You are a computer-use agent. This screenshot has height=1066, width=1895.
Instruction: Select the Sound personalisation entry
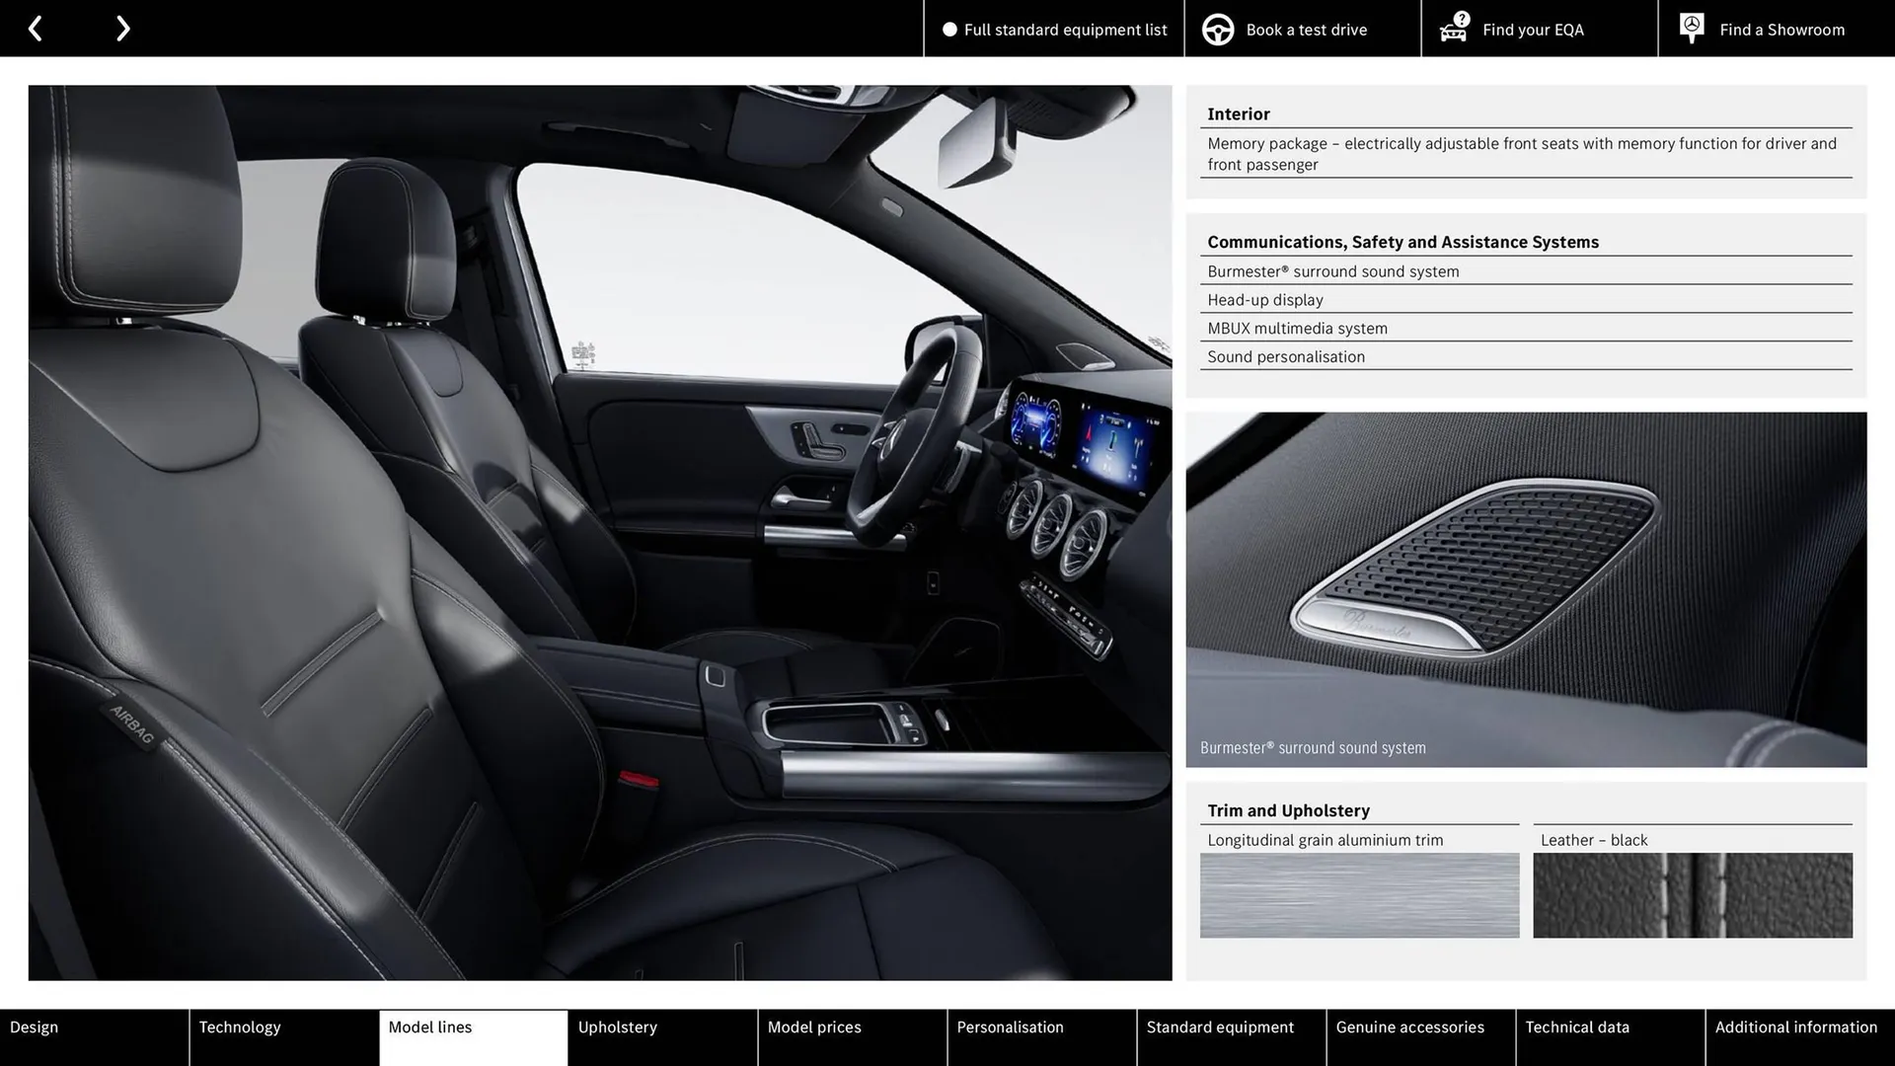[1286, 356]
